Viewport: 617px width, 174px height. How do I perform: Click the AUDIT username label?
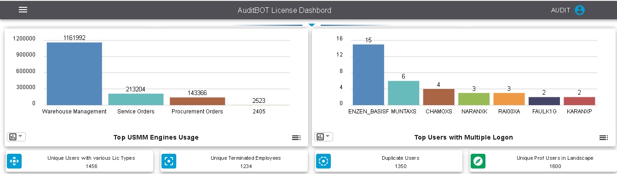[x=560, y=10]
